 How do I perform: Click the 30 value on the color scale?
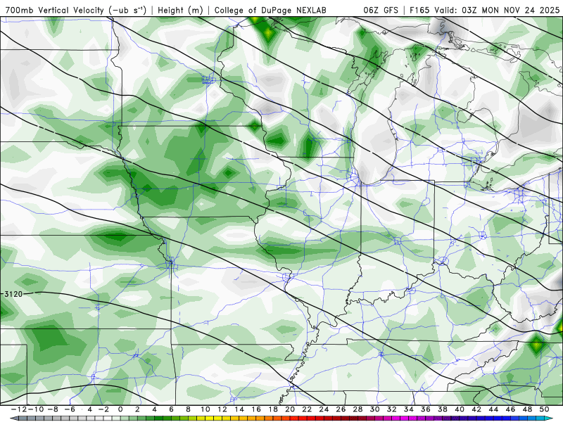[375, 409]
